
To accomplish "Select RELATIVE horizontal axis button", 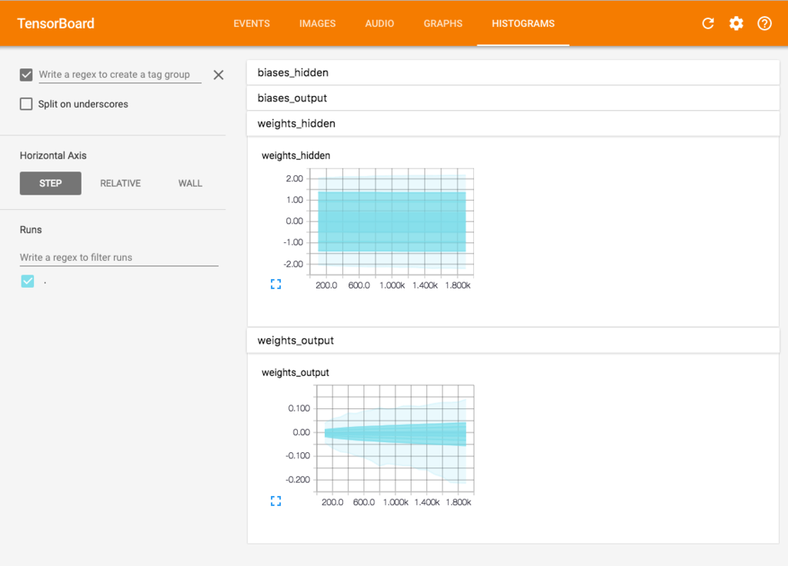I will point(121,183).
